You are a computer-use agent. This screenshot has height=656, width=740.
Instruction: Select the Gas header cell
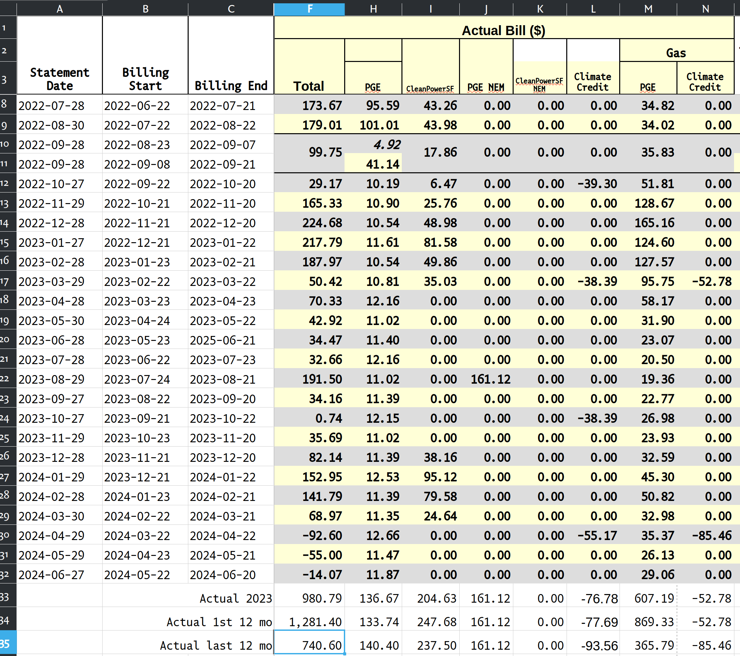(676, 53)
